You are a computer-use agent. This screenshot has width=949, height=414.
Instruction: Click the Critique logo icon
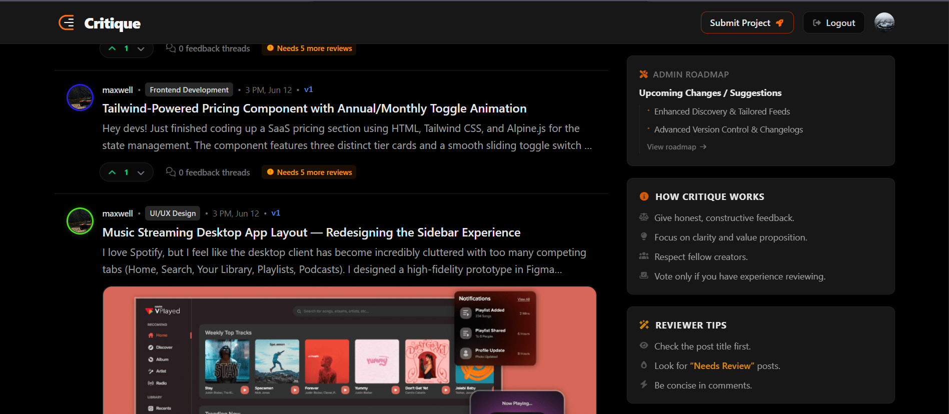(67, 22)
